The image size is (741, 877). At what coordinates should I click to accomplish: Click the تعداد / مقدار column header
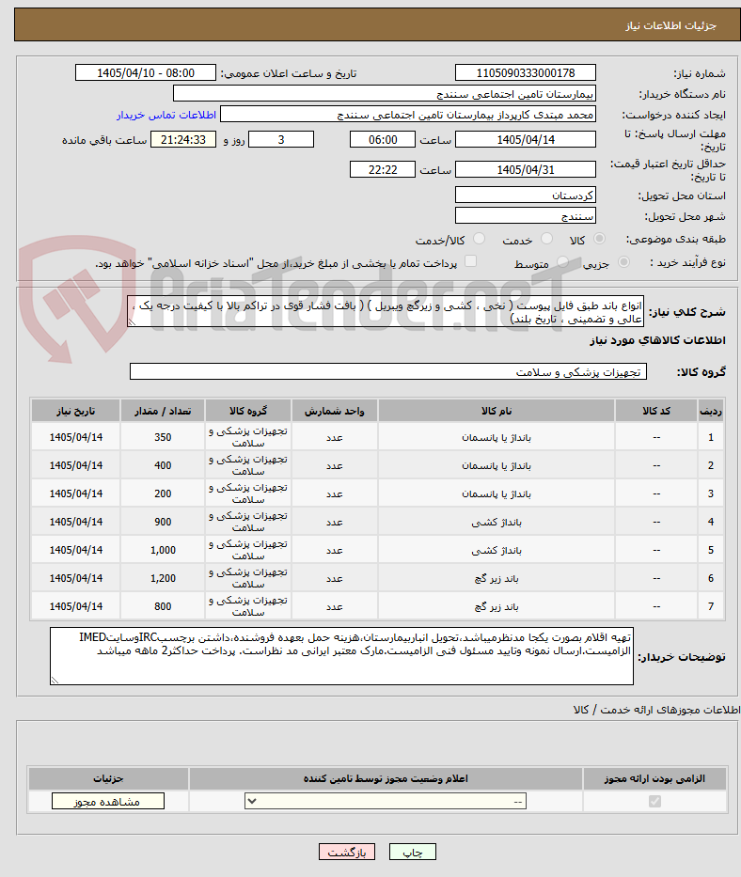[163, 411]
